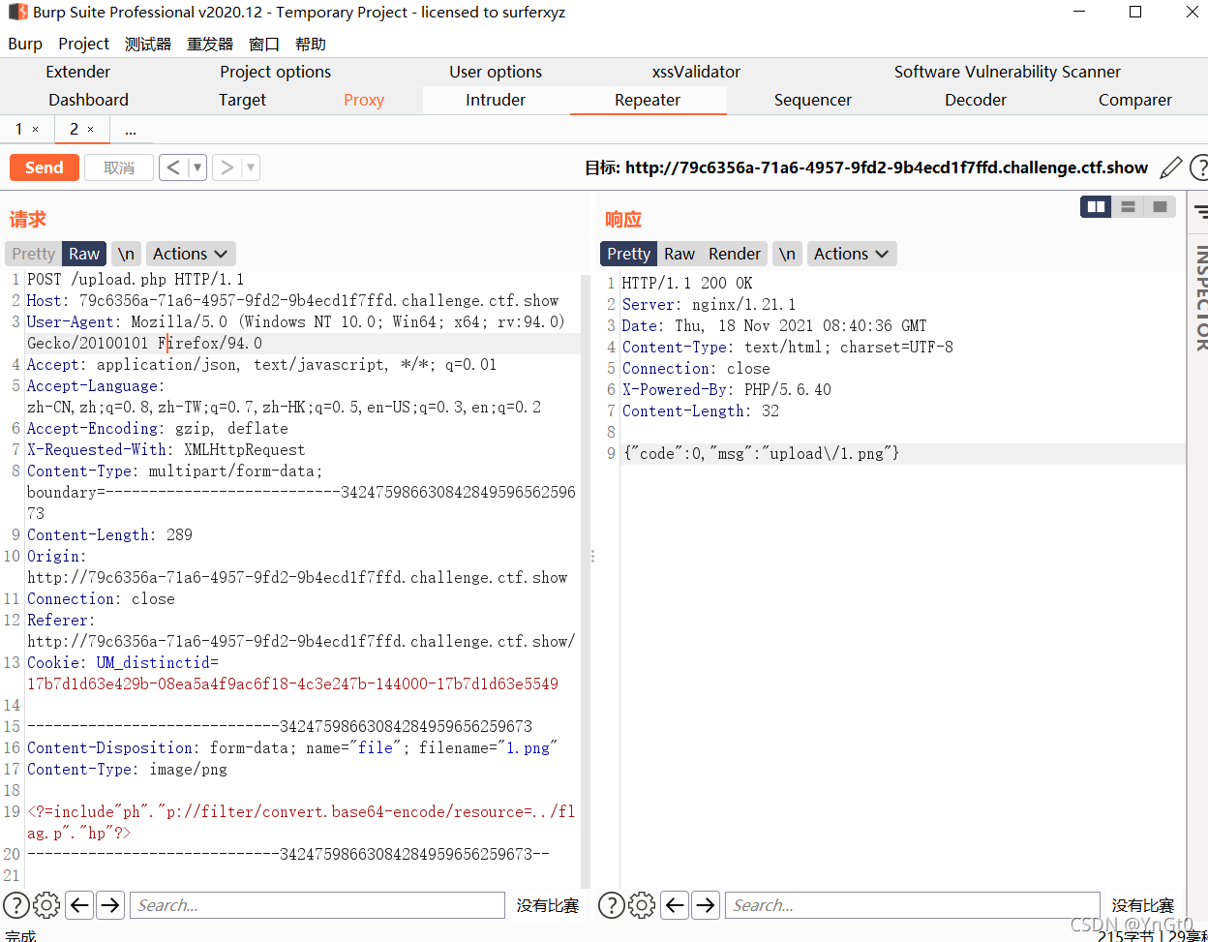Click Burp Suite logo in title bar

(x=17, y=13)
